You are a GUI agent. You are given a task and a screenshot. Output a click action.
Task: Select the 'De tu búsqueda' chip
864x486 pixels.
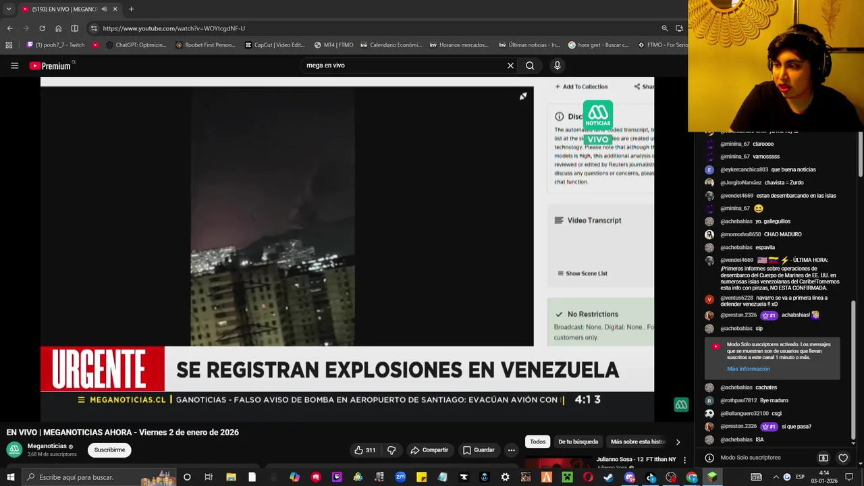pyautogui.click(x=578, y=442)
